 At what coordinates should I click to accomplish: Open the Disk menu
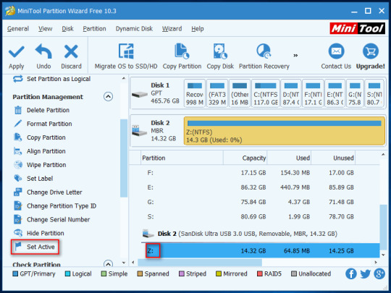coord(67,29)
